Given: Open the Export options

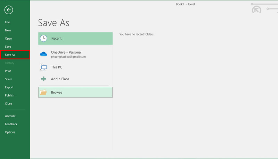Looking at the screenshot, I should pyautogui.click(x=9, y=87).
